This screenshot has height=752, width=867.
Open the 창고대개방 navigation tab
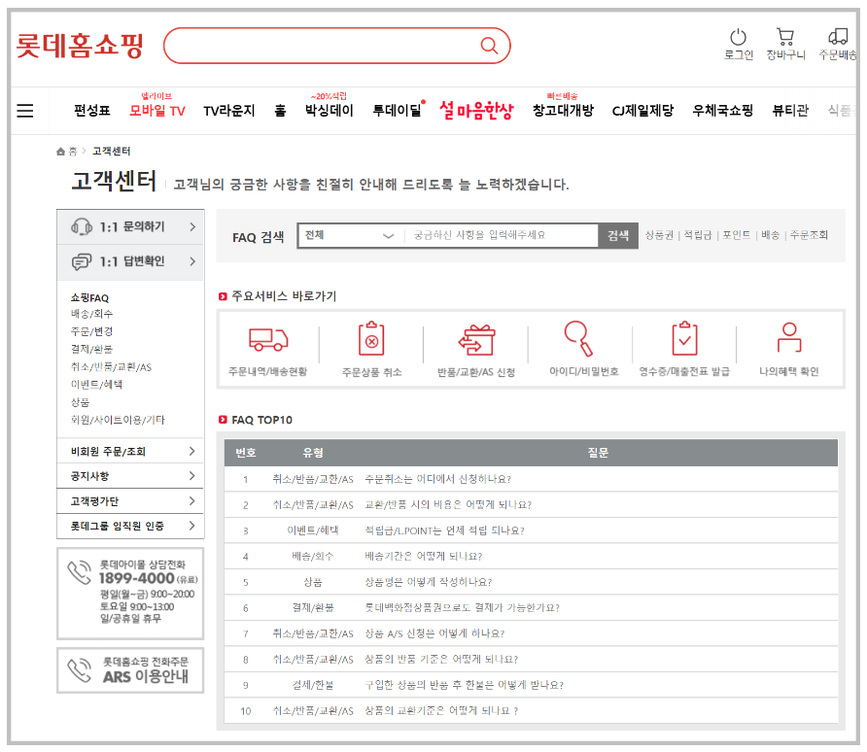pyautogui.click(x=563, y=111)
